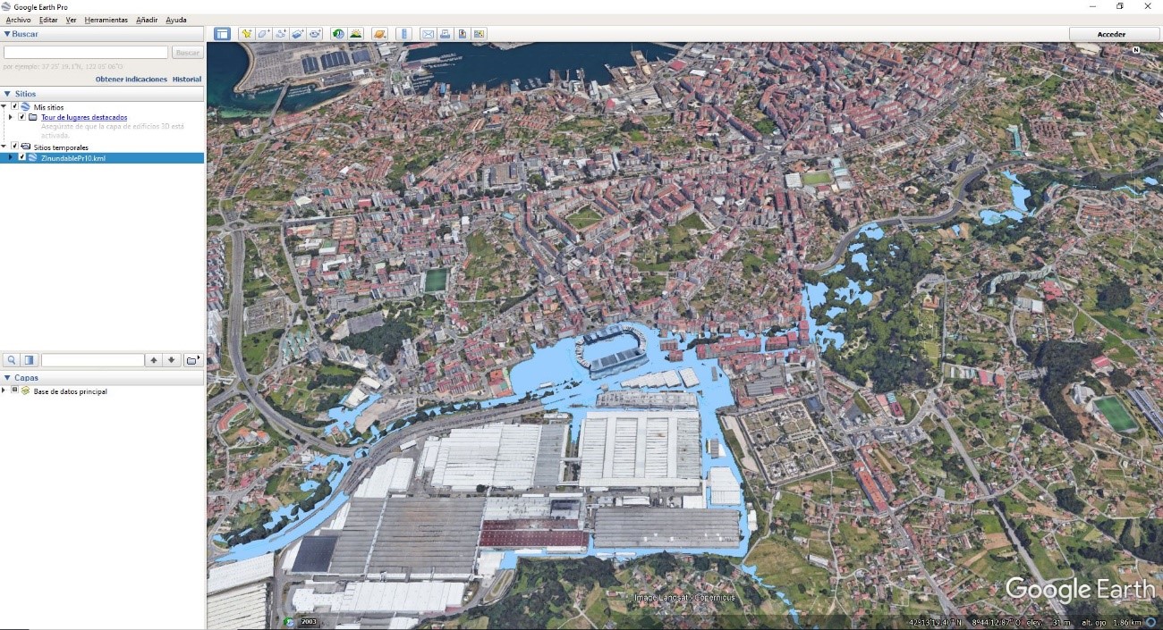Click the Google Earth Pro title icon
The height and width of the screenshot is (630, 1163).
pyautogui.click(x=7, y=6)
